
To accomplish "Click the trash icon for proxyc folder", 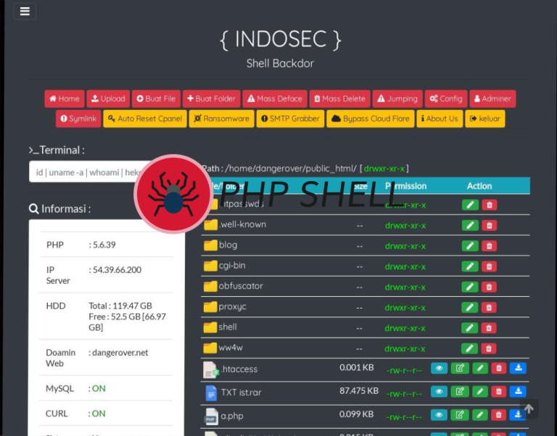I will click(490, 307).
